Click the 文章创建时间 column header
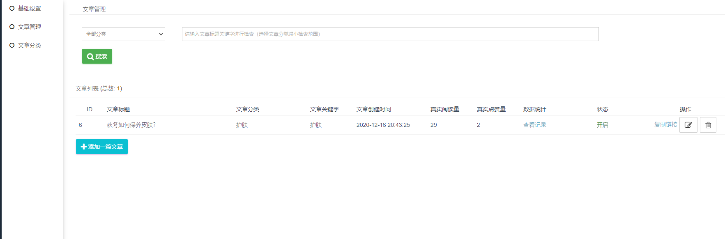The image size is (725, 239). click(x=373, y=109)
